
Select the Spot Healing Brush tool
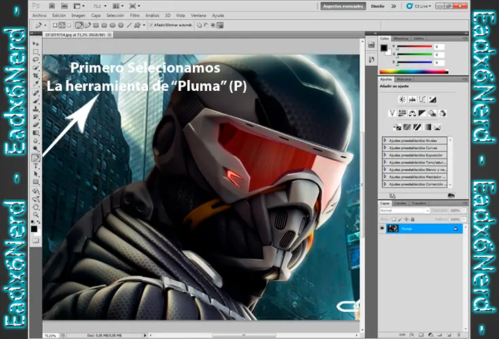coord(35,93)
